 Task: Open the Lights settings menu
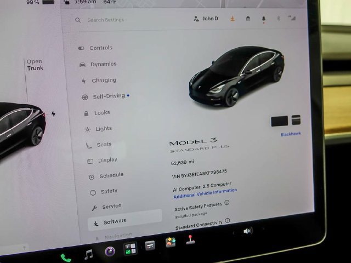click(x=98, y=129)
